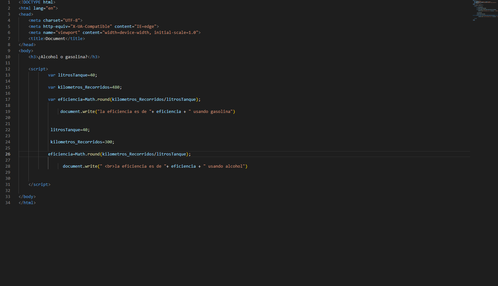
Task: Click the opening <head> tag
Action: click(x=26, y=14)
